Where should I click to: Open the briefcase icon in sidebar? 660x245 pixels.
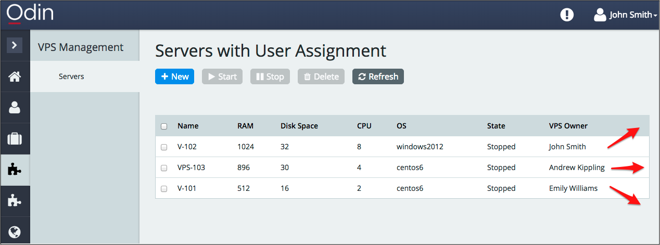pyautogui.click(x=15, y=139)
